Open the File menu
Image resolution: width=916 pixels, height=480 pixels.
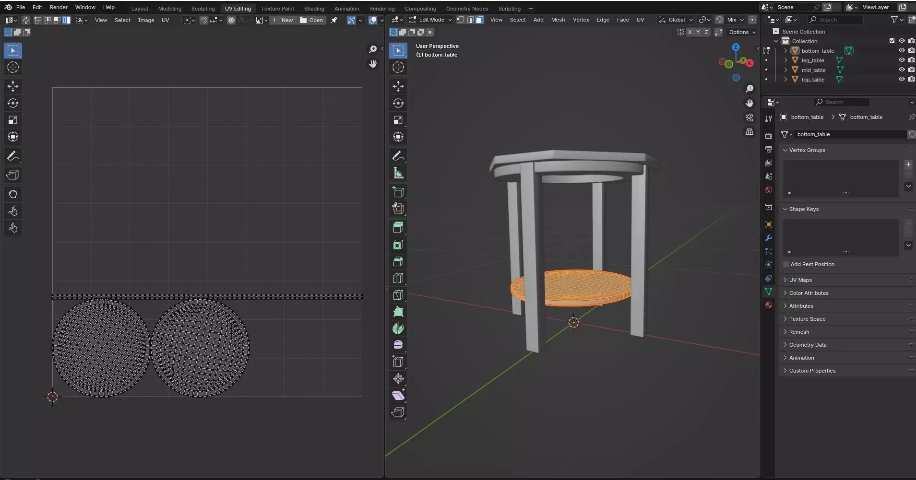[x=21, y=7]
